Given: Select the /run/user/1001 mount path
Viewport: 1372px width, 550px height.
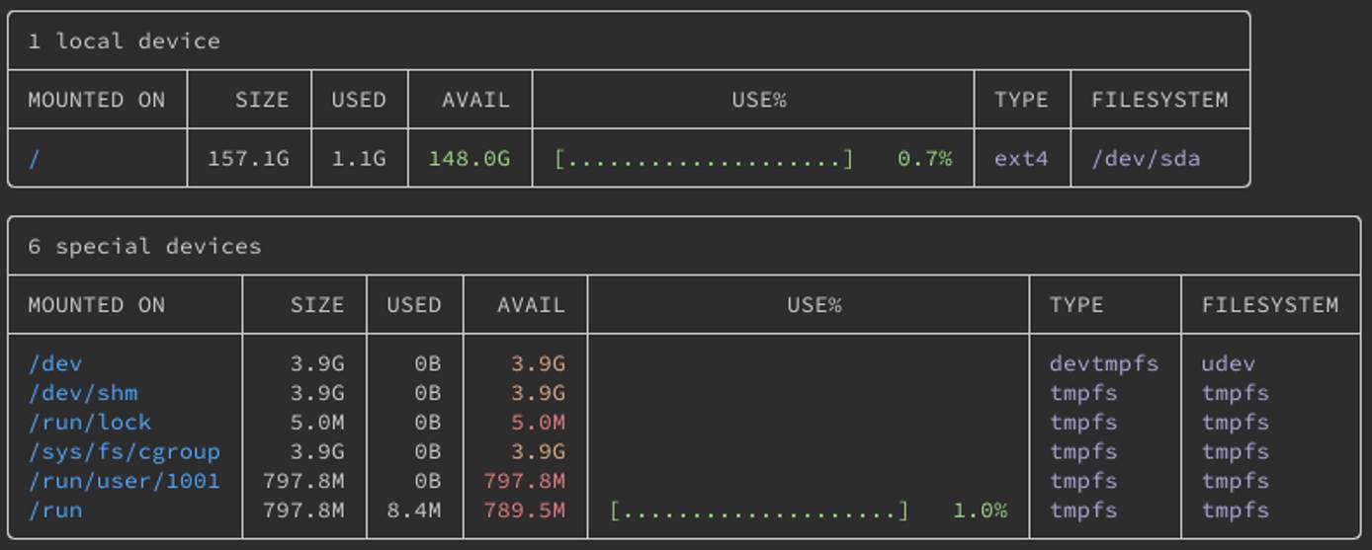Looking at the screenshot, I should (x=124, y=482).
